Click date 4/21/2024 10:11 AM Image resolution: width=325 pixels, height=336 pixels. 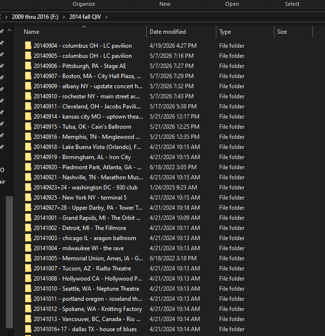pos(175,228)
